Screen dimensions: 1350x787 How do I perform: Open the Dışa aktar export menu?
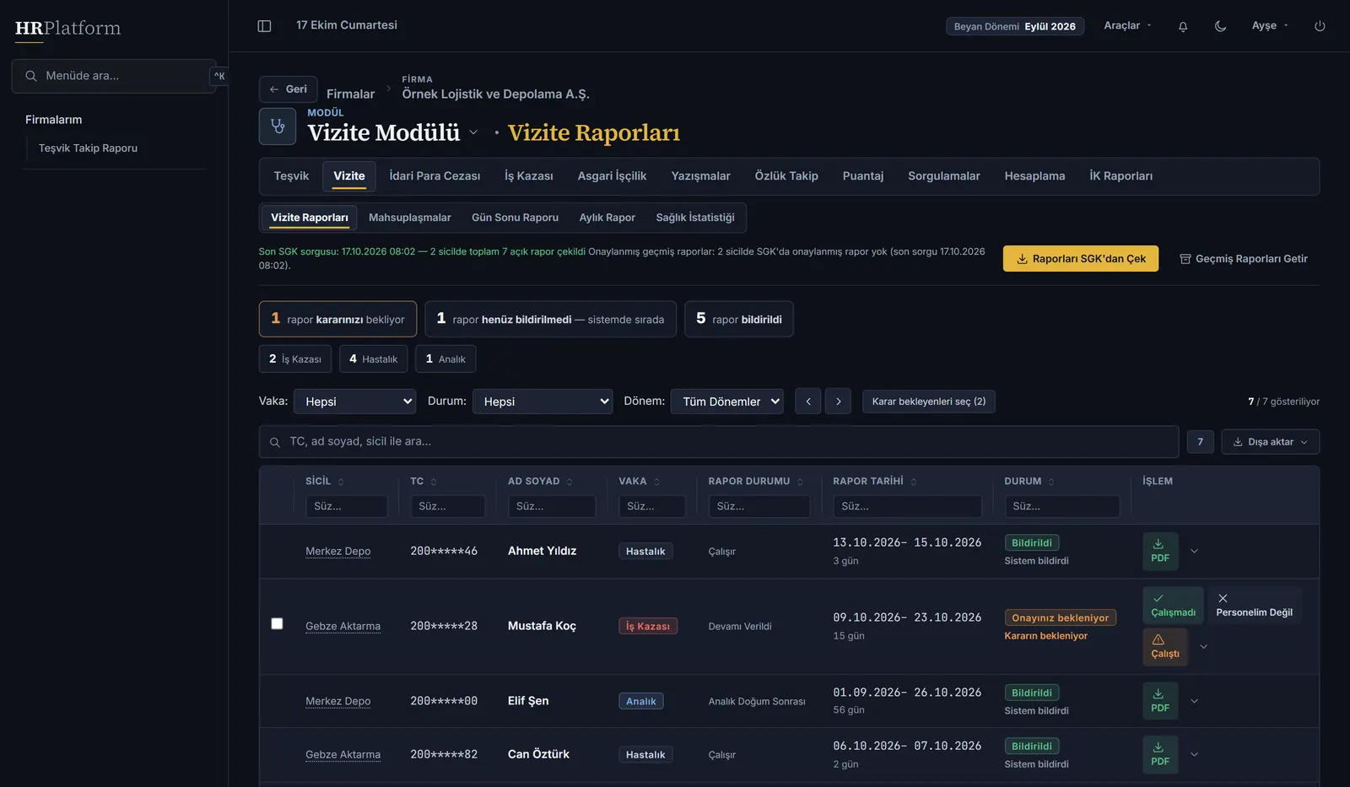1270,442
